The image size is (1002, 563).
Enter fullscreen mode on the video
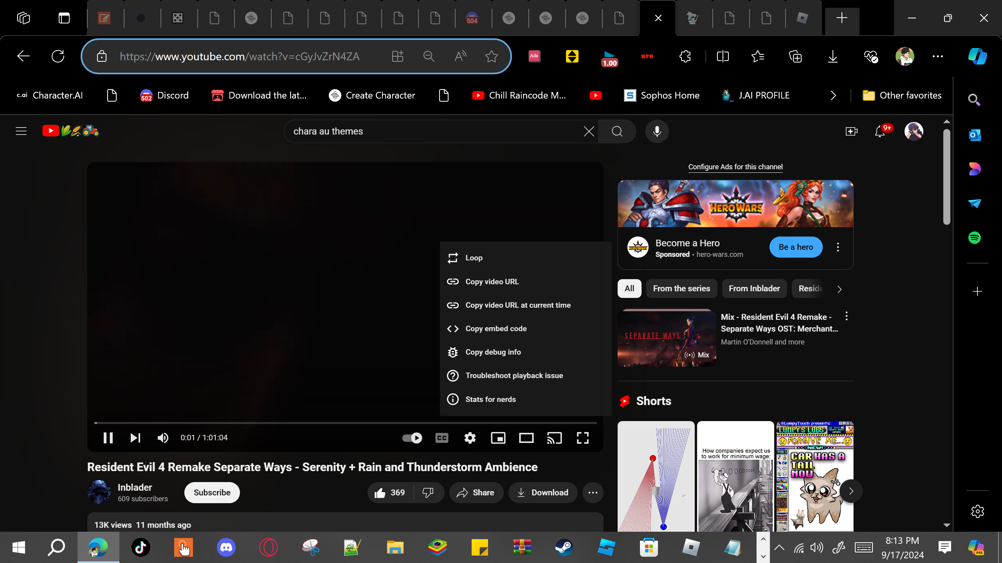582,438
